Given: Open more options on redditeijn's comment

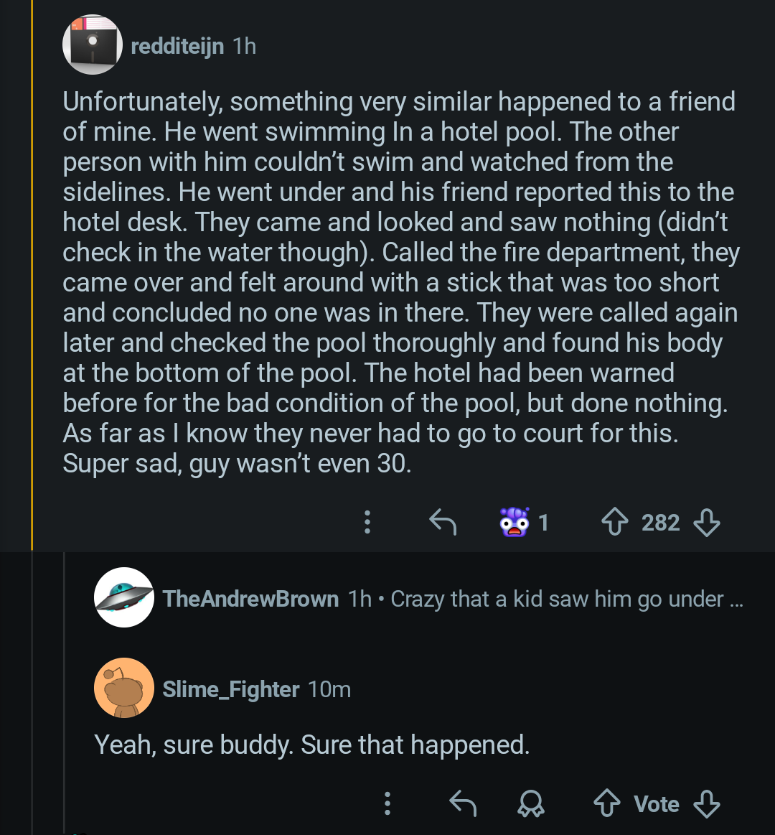Looking at the screenshot, I should click(367, 522).
